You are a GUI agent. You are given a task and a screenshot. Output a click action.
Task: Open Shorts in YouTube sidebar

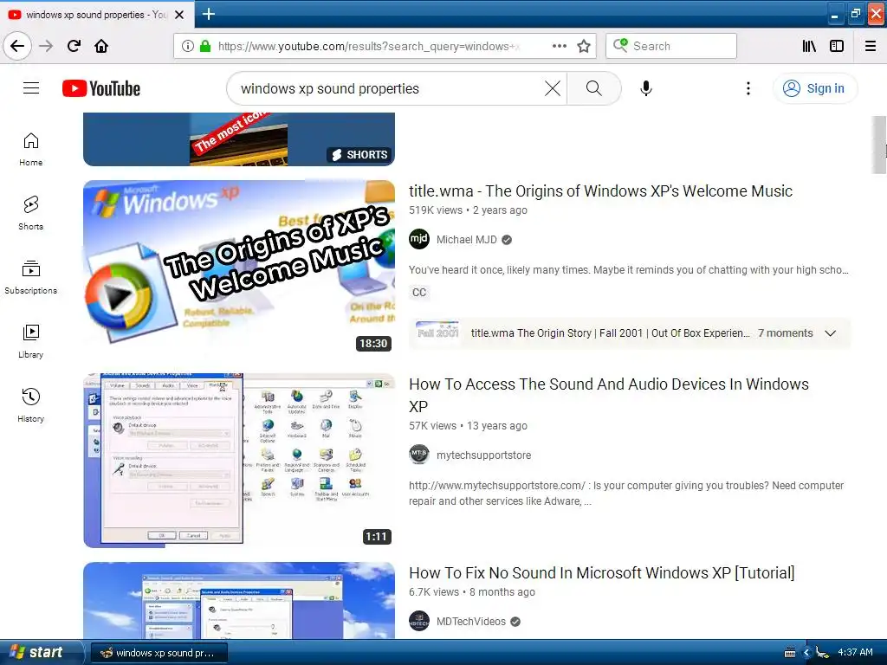click(x=30, y=213)
